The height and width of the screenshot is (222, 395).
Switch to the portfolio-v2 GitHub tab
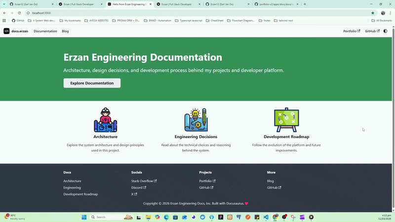pyautogui.click(x=276, y=4)
